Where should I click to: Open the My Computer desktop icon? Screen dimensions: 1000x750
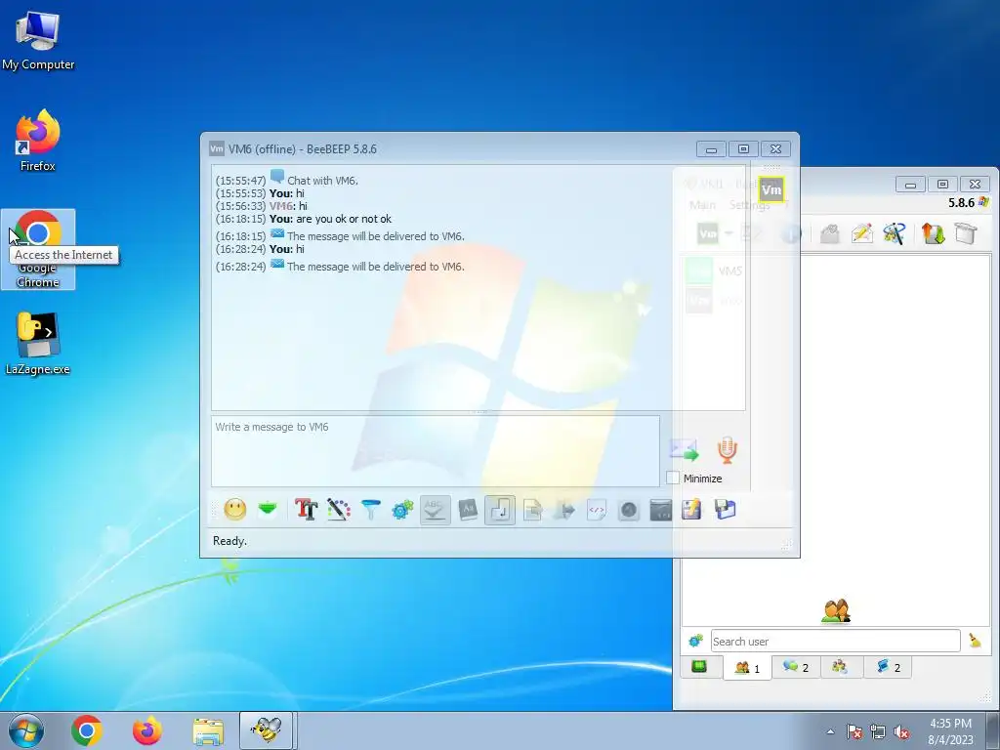(x=38, y=41)
